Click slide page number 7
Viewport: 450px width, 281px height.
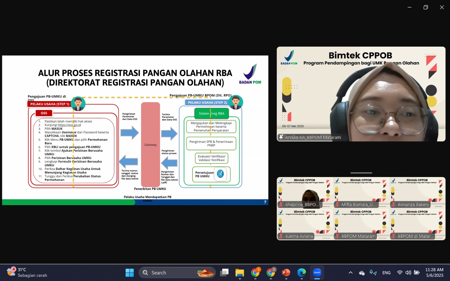pos(265,202)
